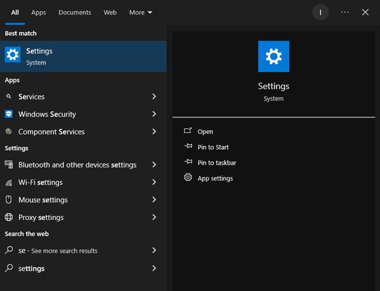380x291 pixels.
Task: Switch to the Apps tab
Action: coord(38,12)
